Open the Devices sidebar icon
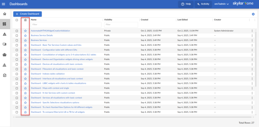259x127 pixels. [4, 44]
